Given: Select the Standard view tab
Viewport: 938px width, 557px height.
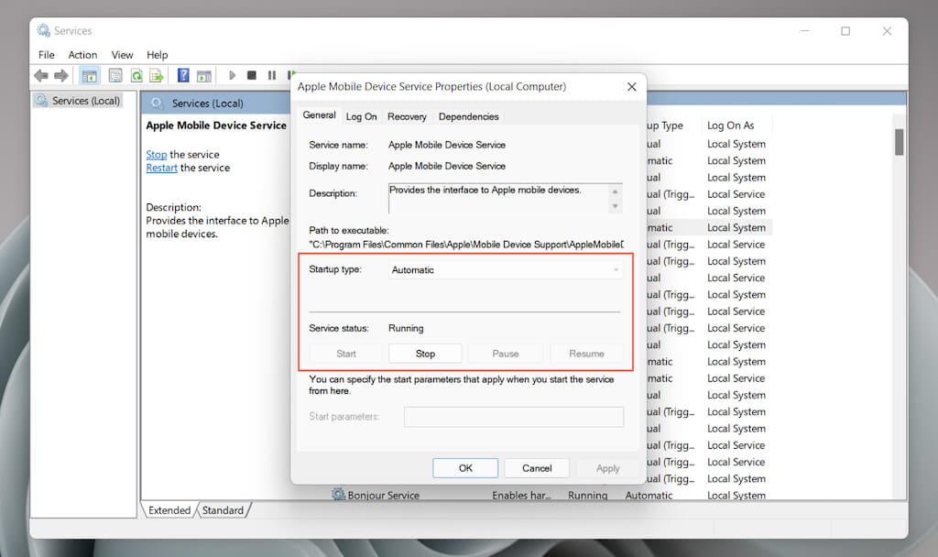Looking at the screenshot, I should pyautogui.click(x=223, y=510).
